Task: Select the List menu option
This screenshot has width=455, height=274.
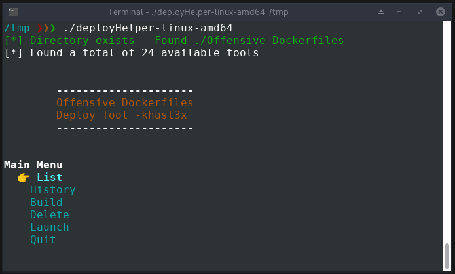Action: click(x=49, y=177)
